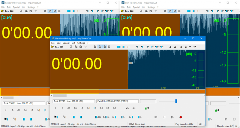Click the scrollbar right arrow in Lies Greed Misery
Image resolution: width=240 pixels, height=128 pixels.
click(204, 96)
